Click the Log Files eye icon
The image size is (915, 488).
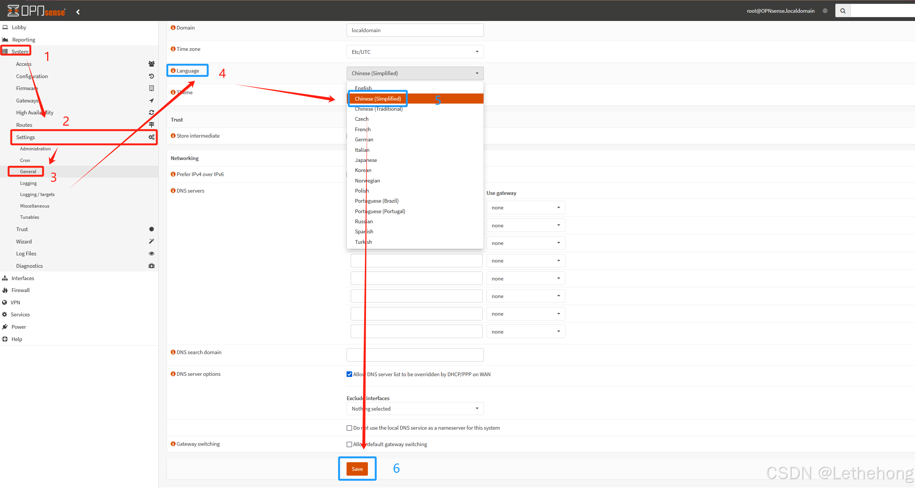151,254
